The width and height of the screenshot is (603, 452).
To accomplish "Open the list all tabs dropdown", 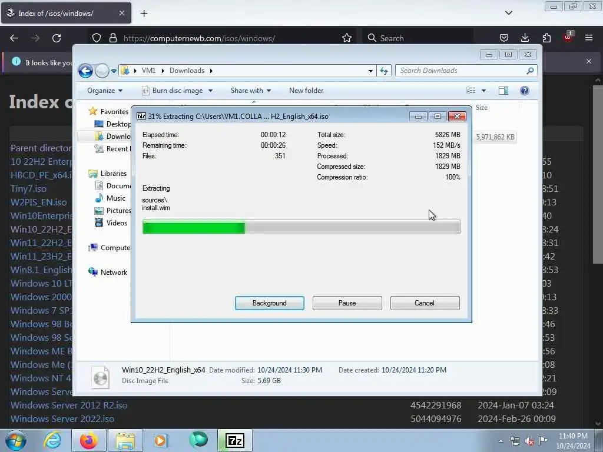I will pyautogui.click(x=508, y=13).
